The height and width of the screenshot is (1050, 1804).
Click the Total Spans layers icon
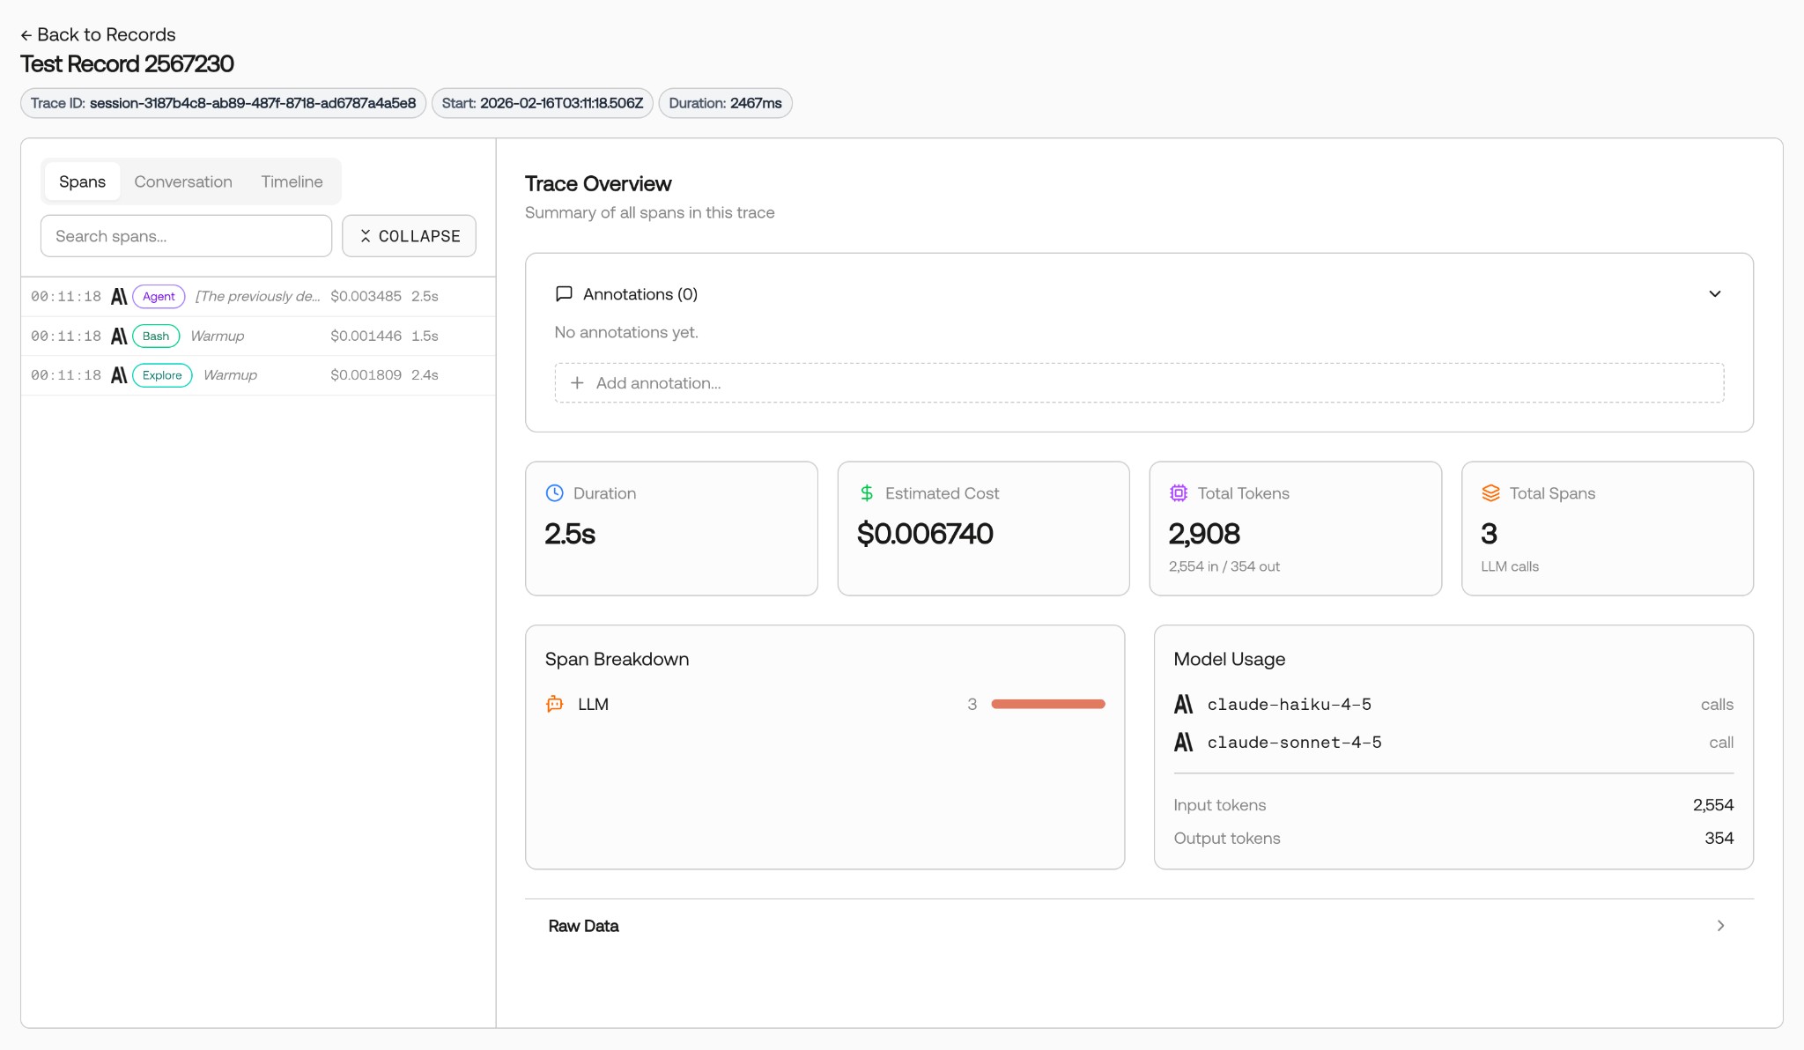(x=1490, y=493)
